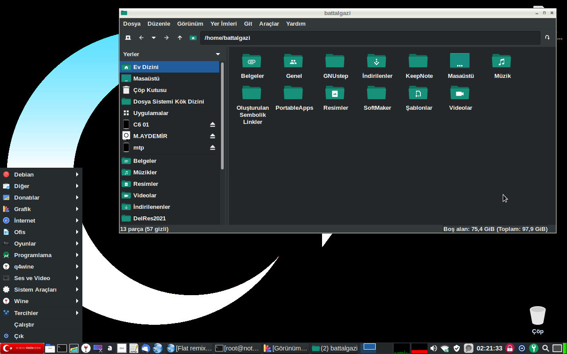Open the Yardım menu
The width and height of the screenshot is (567, 354).
[295, 24]
